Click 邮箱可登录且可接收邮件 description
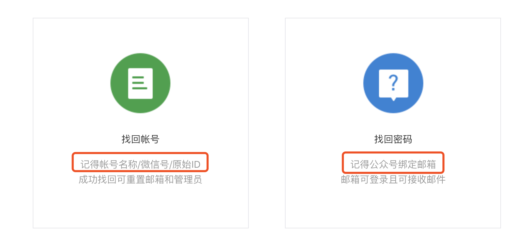 393,179
